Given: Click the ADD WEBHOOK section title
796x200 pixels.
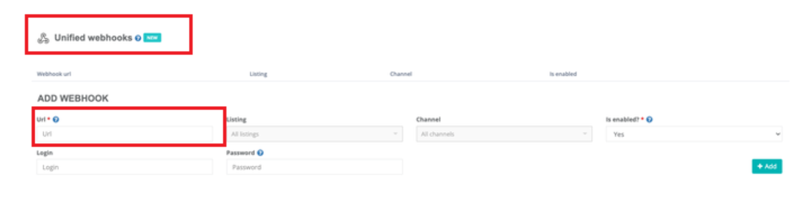Looking at the screenshot, I should click(x=73, y=98).
